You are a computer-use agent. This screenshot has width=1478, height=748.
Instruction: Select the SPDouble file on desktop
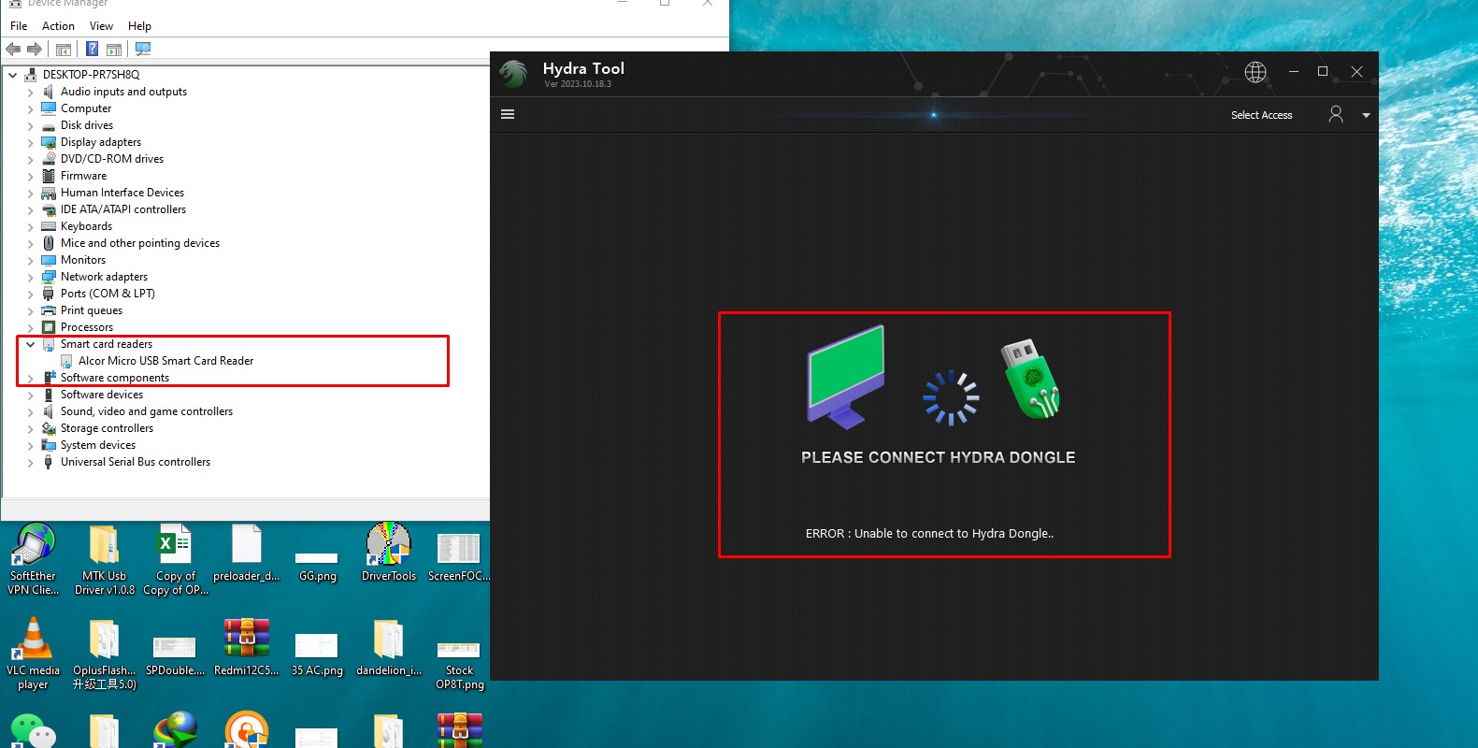point(175,655)
